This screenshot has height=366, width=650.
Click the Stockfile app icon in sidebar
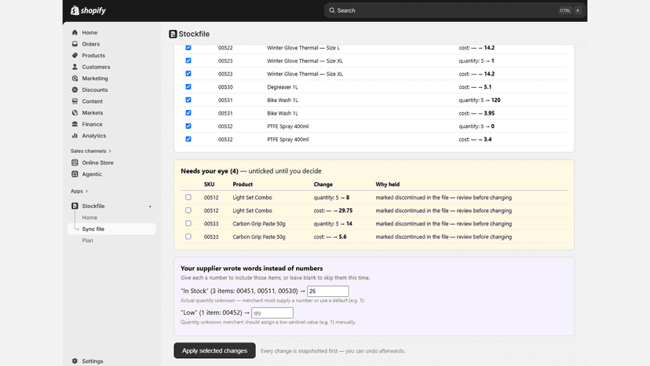tap(75, 206)
